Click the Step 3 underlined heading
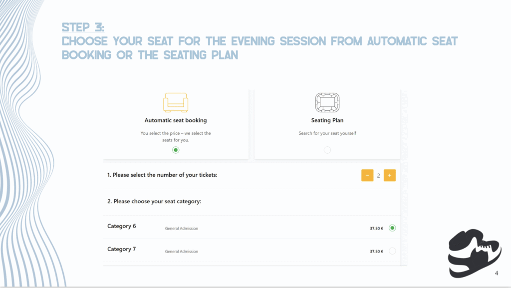Image resolution: width=511 pixels, height=288 pixels. 83,27
